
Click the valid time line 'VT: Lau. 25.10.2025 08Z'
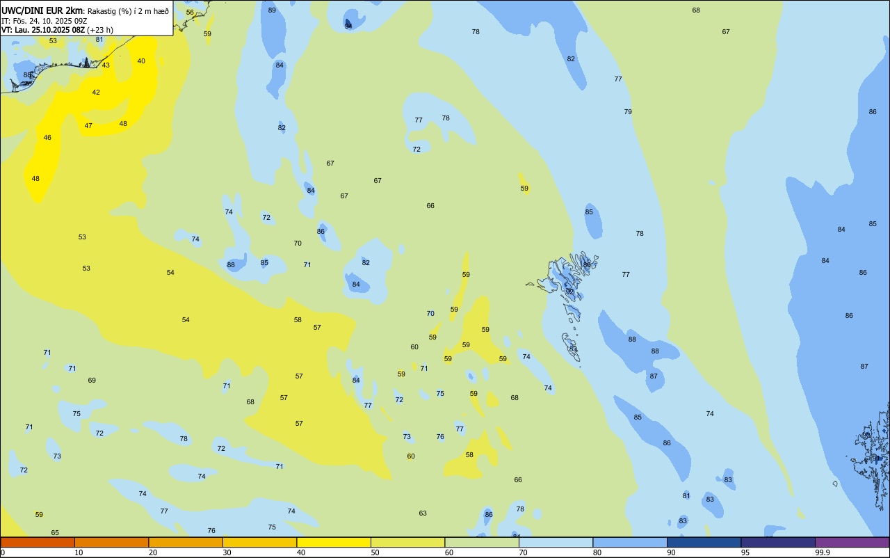[42, 30]
